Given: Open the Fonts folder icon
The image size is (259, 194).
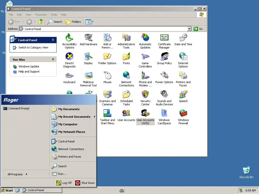Looking at the screenshot, I should (x=126, y=59).
